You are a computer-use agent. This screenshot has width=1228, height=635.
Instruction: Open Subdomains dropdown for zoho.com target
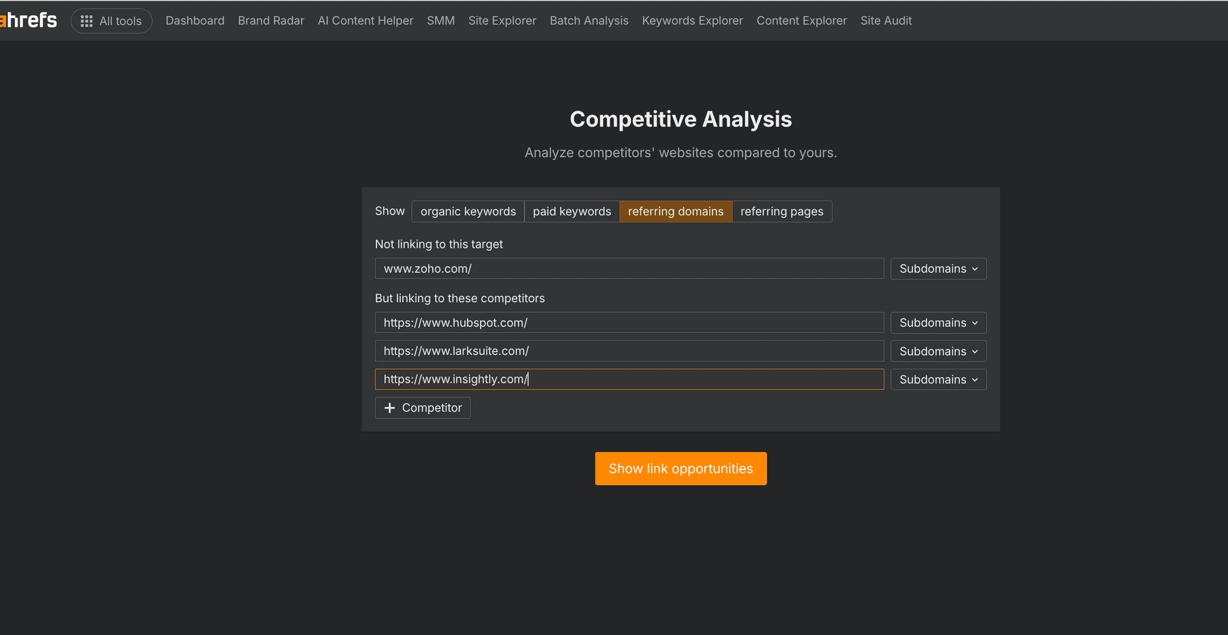point(938,269)
